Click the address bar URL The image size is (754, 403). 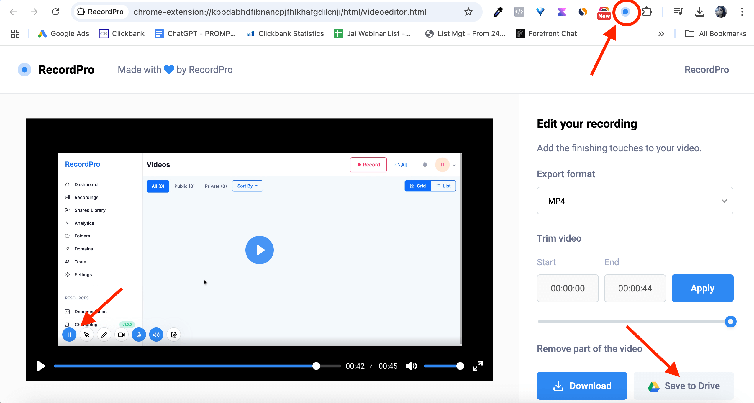click(x=280, y=12)
